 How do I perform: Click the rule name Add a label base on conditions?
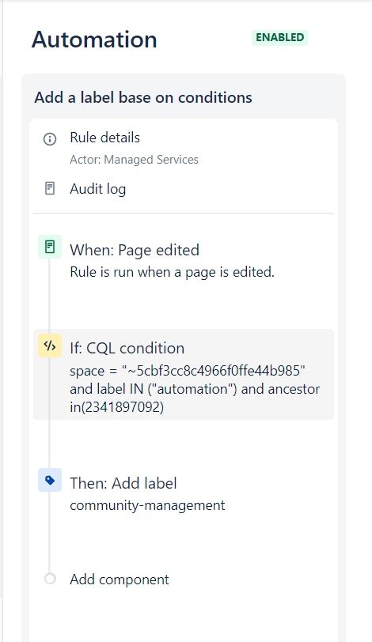pyautogui.click(x=143, y=98)
